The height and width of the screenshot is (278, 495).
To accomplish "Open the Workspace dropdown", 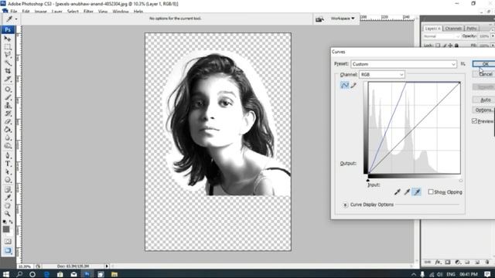I will click(343, 19).
